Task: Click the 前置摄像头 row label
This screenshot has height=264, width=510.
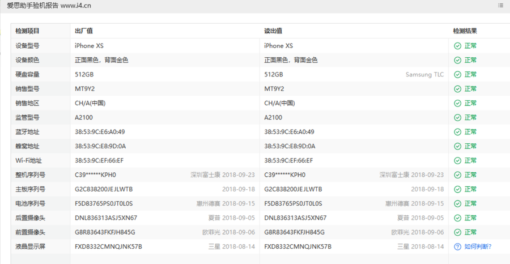Action: tap(30, 232)
